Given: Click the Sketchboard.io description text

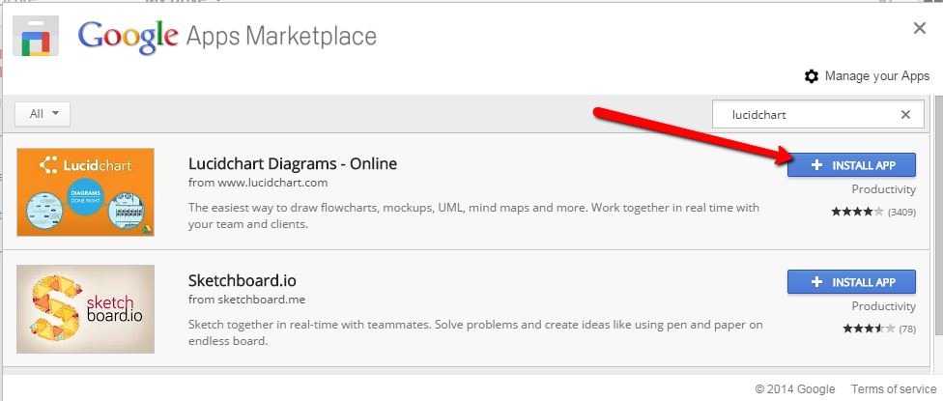Looking at the screenshot, I should pos(475,332).
